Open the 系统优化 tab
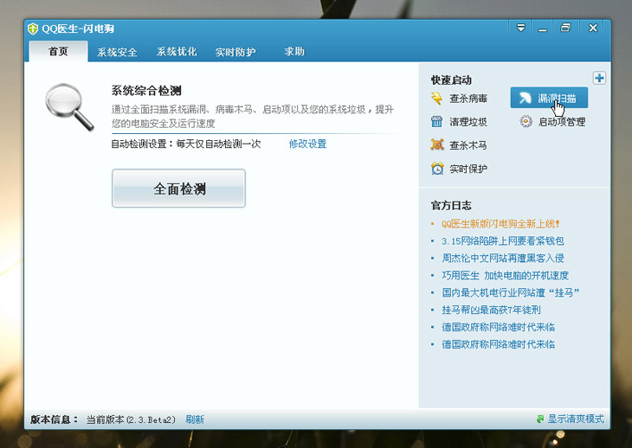The width and height of the screenshot is (632, 448). coord(177,52)
